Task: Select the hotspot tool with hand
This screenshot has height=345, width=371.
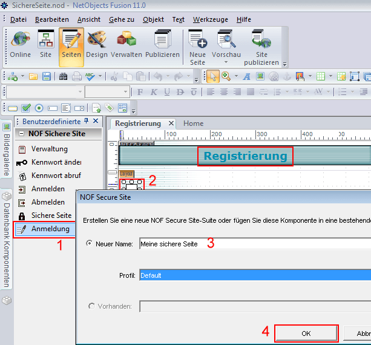Action: click(300, 76)
